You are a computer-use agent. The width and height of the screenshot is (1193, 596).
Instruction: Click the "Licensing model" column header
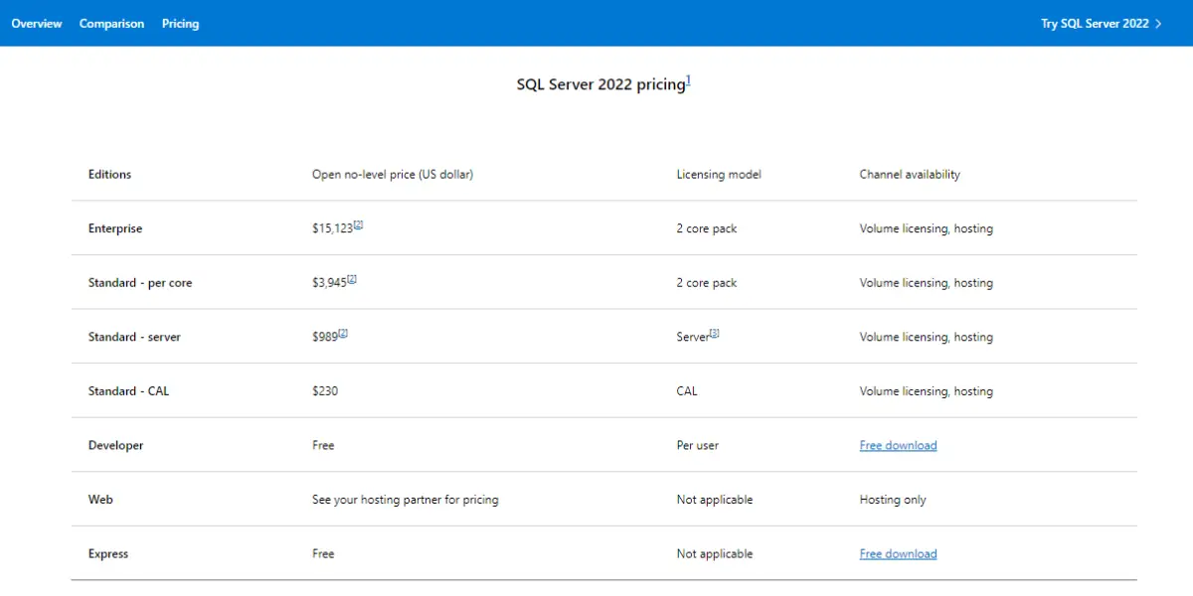tap(719, 175)
